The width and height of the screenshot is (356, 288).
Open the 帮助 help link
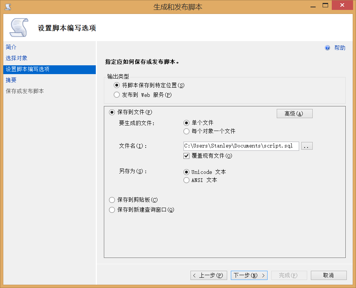pos(339,48)
